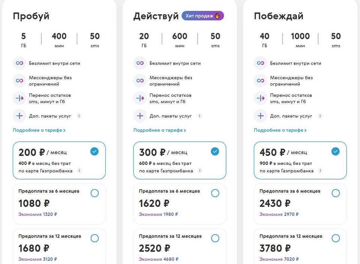Click the transfer-leftovers arrow icon in Побеждай
The width and height of the screenshot is (360, 264).
click(261, 98)
